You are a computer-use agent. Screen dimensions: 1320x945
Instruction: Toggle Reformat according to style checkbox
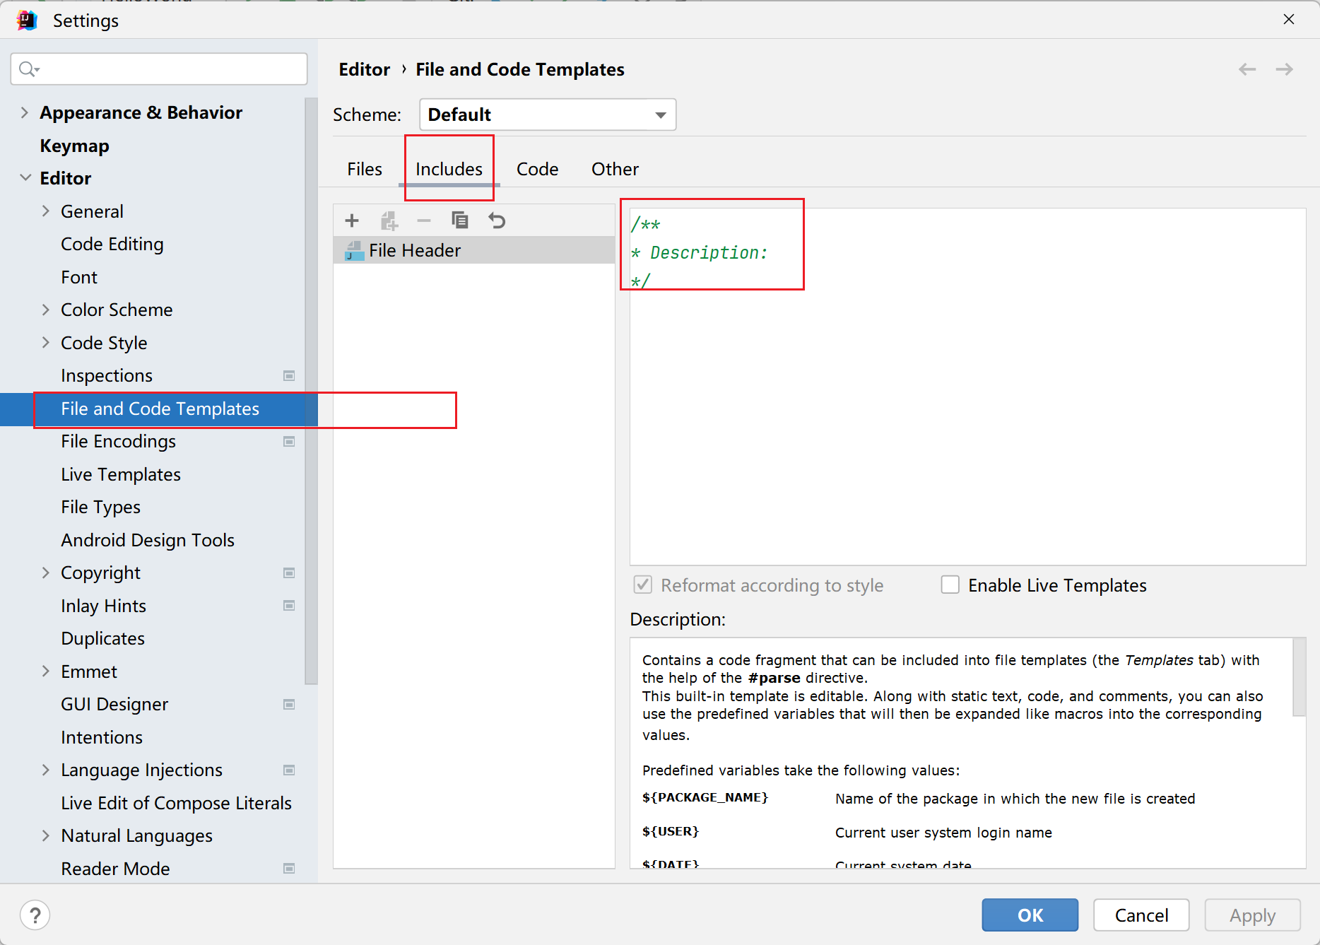click(643, 585)
